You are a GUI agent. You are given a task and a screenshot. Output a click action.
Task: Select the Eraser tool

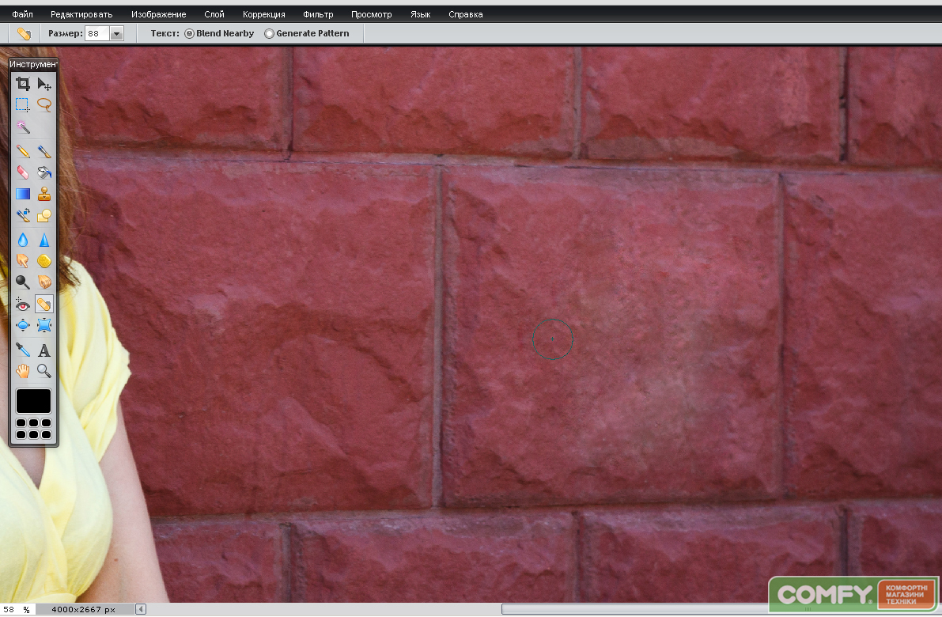pos(23,172)
